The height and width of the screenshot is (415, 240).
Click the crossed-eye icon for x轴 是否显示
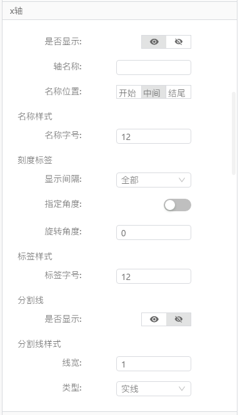[179, 42]
